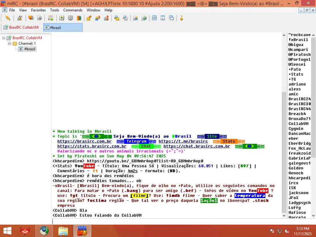Open mIRC Options from the toolbar
The height and width of the screenshot is (237, 316).
tap(19, 18)
